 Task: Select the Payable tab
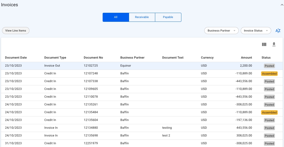pos(168,17)
